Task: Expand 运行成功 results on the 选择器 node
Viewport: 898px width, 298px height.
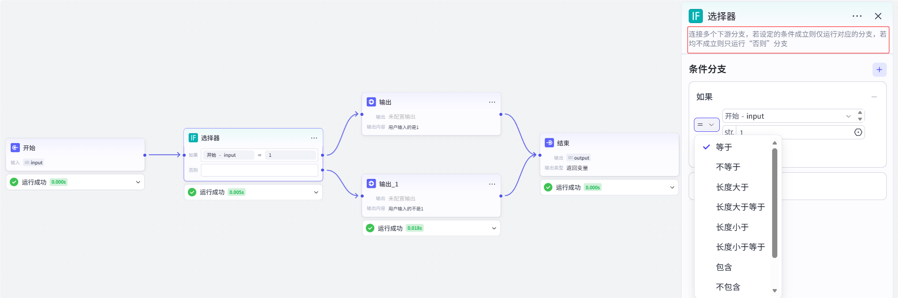Action: tap(316, 192)
